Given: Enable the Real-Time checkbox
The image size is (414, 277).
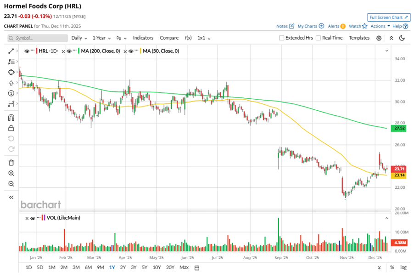Looking at the screenshot, I should pyautogui.click(x=318, y=38).
